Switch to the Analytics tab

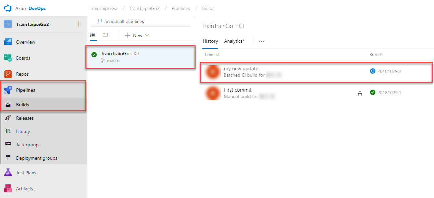[234, 41]
